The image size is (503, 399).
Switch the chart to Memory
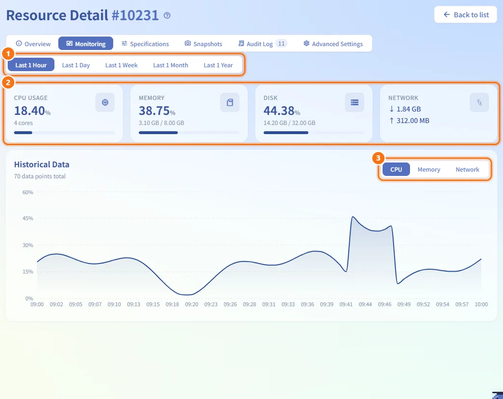pos(429,169)
